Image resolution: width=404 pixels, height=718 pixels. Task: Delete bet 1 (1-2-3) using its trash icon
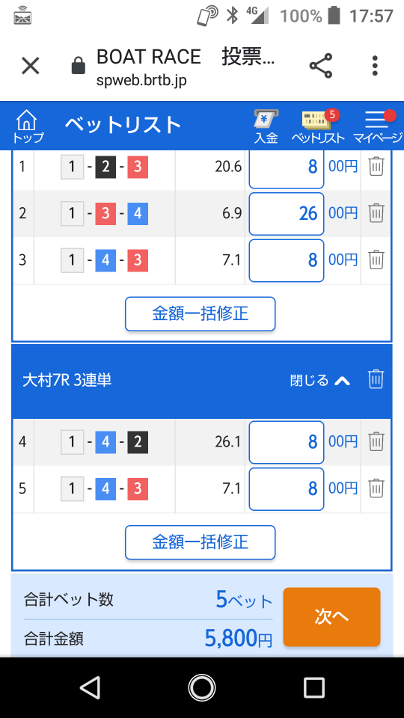click(376, 167)
